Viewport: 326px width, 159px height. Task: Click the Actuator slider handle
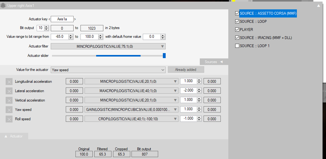point(164,56)
